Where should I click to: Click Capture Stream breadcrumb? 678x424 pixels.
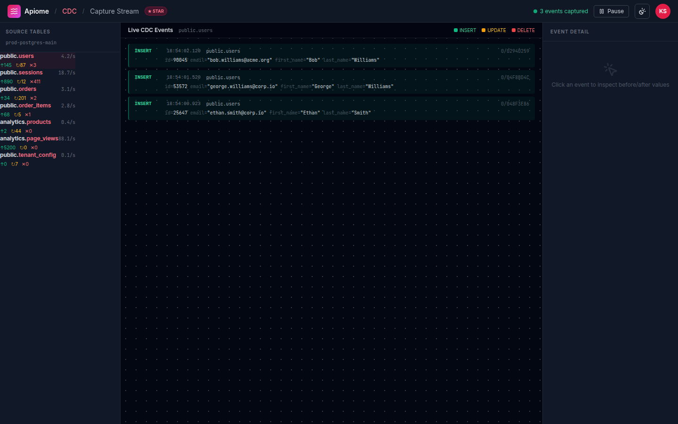click(114, 11)
